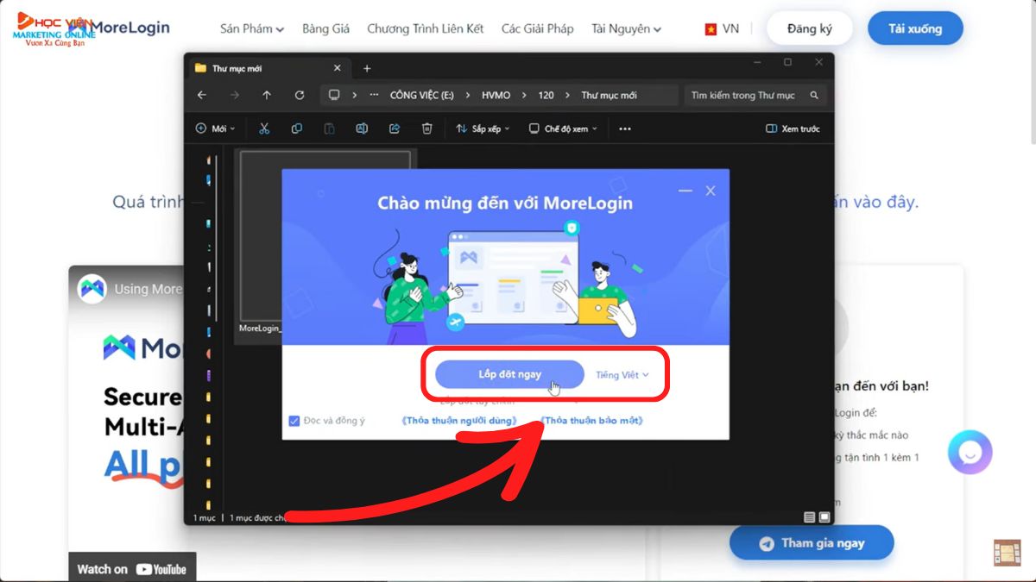Add a new tab in File Explorer

[x=367, y=68]
